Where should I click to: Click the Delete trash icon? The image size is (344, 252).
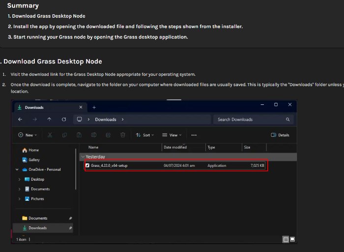tap(123, 135)
